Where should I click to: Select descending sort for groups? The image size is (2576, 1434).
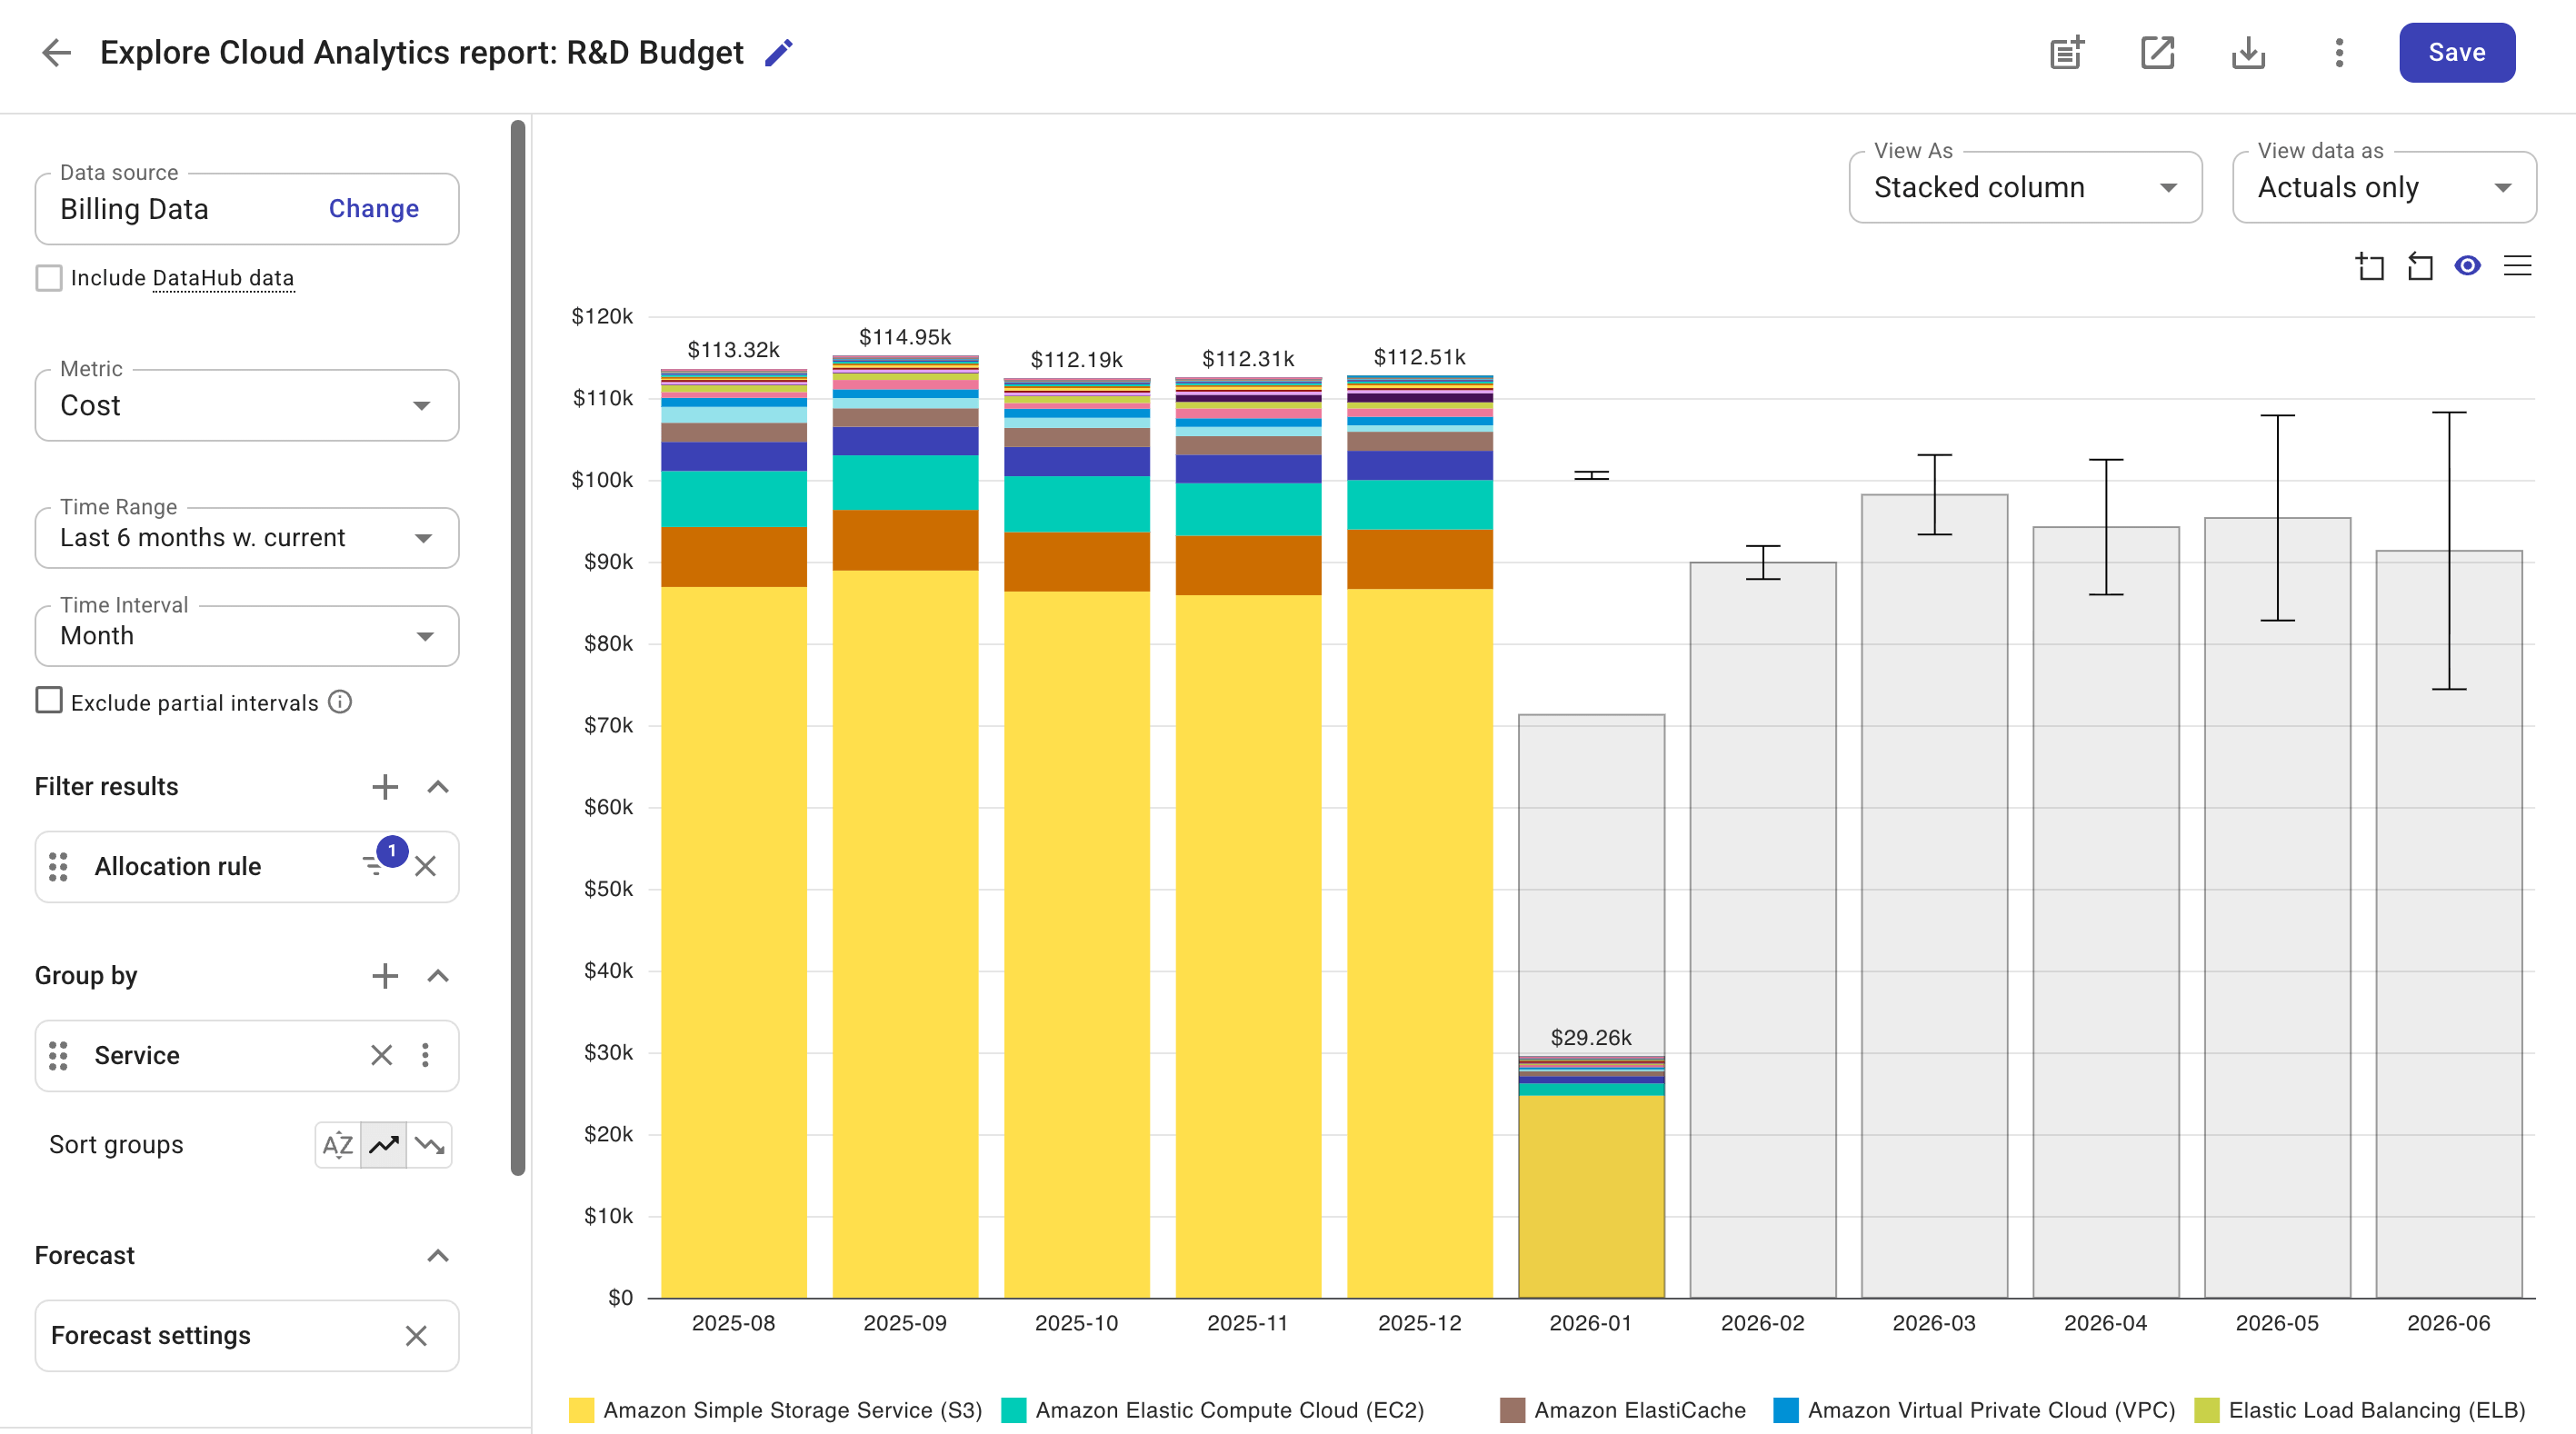(430, 1144)
